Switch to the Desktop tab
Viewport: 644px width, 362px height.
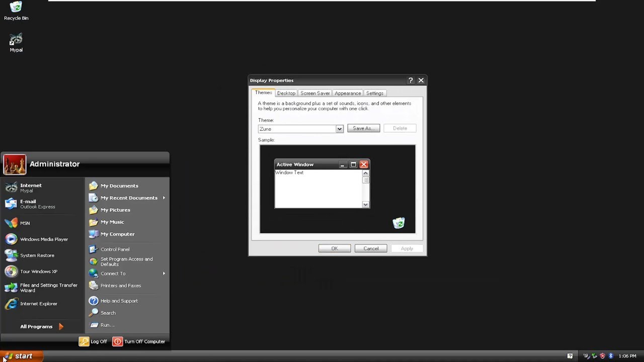point(286,93)
